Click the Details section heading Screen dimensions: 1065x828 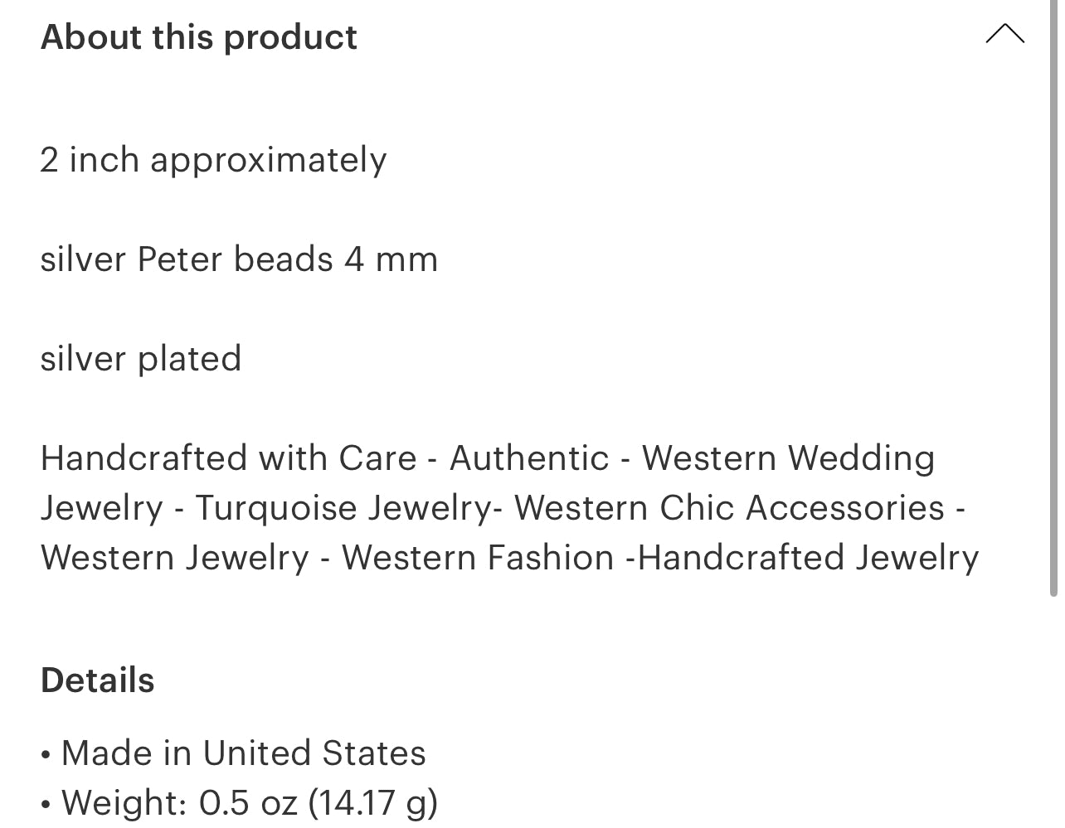tap(98, 680)
